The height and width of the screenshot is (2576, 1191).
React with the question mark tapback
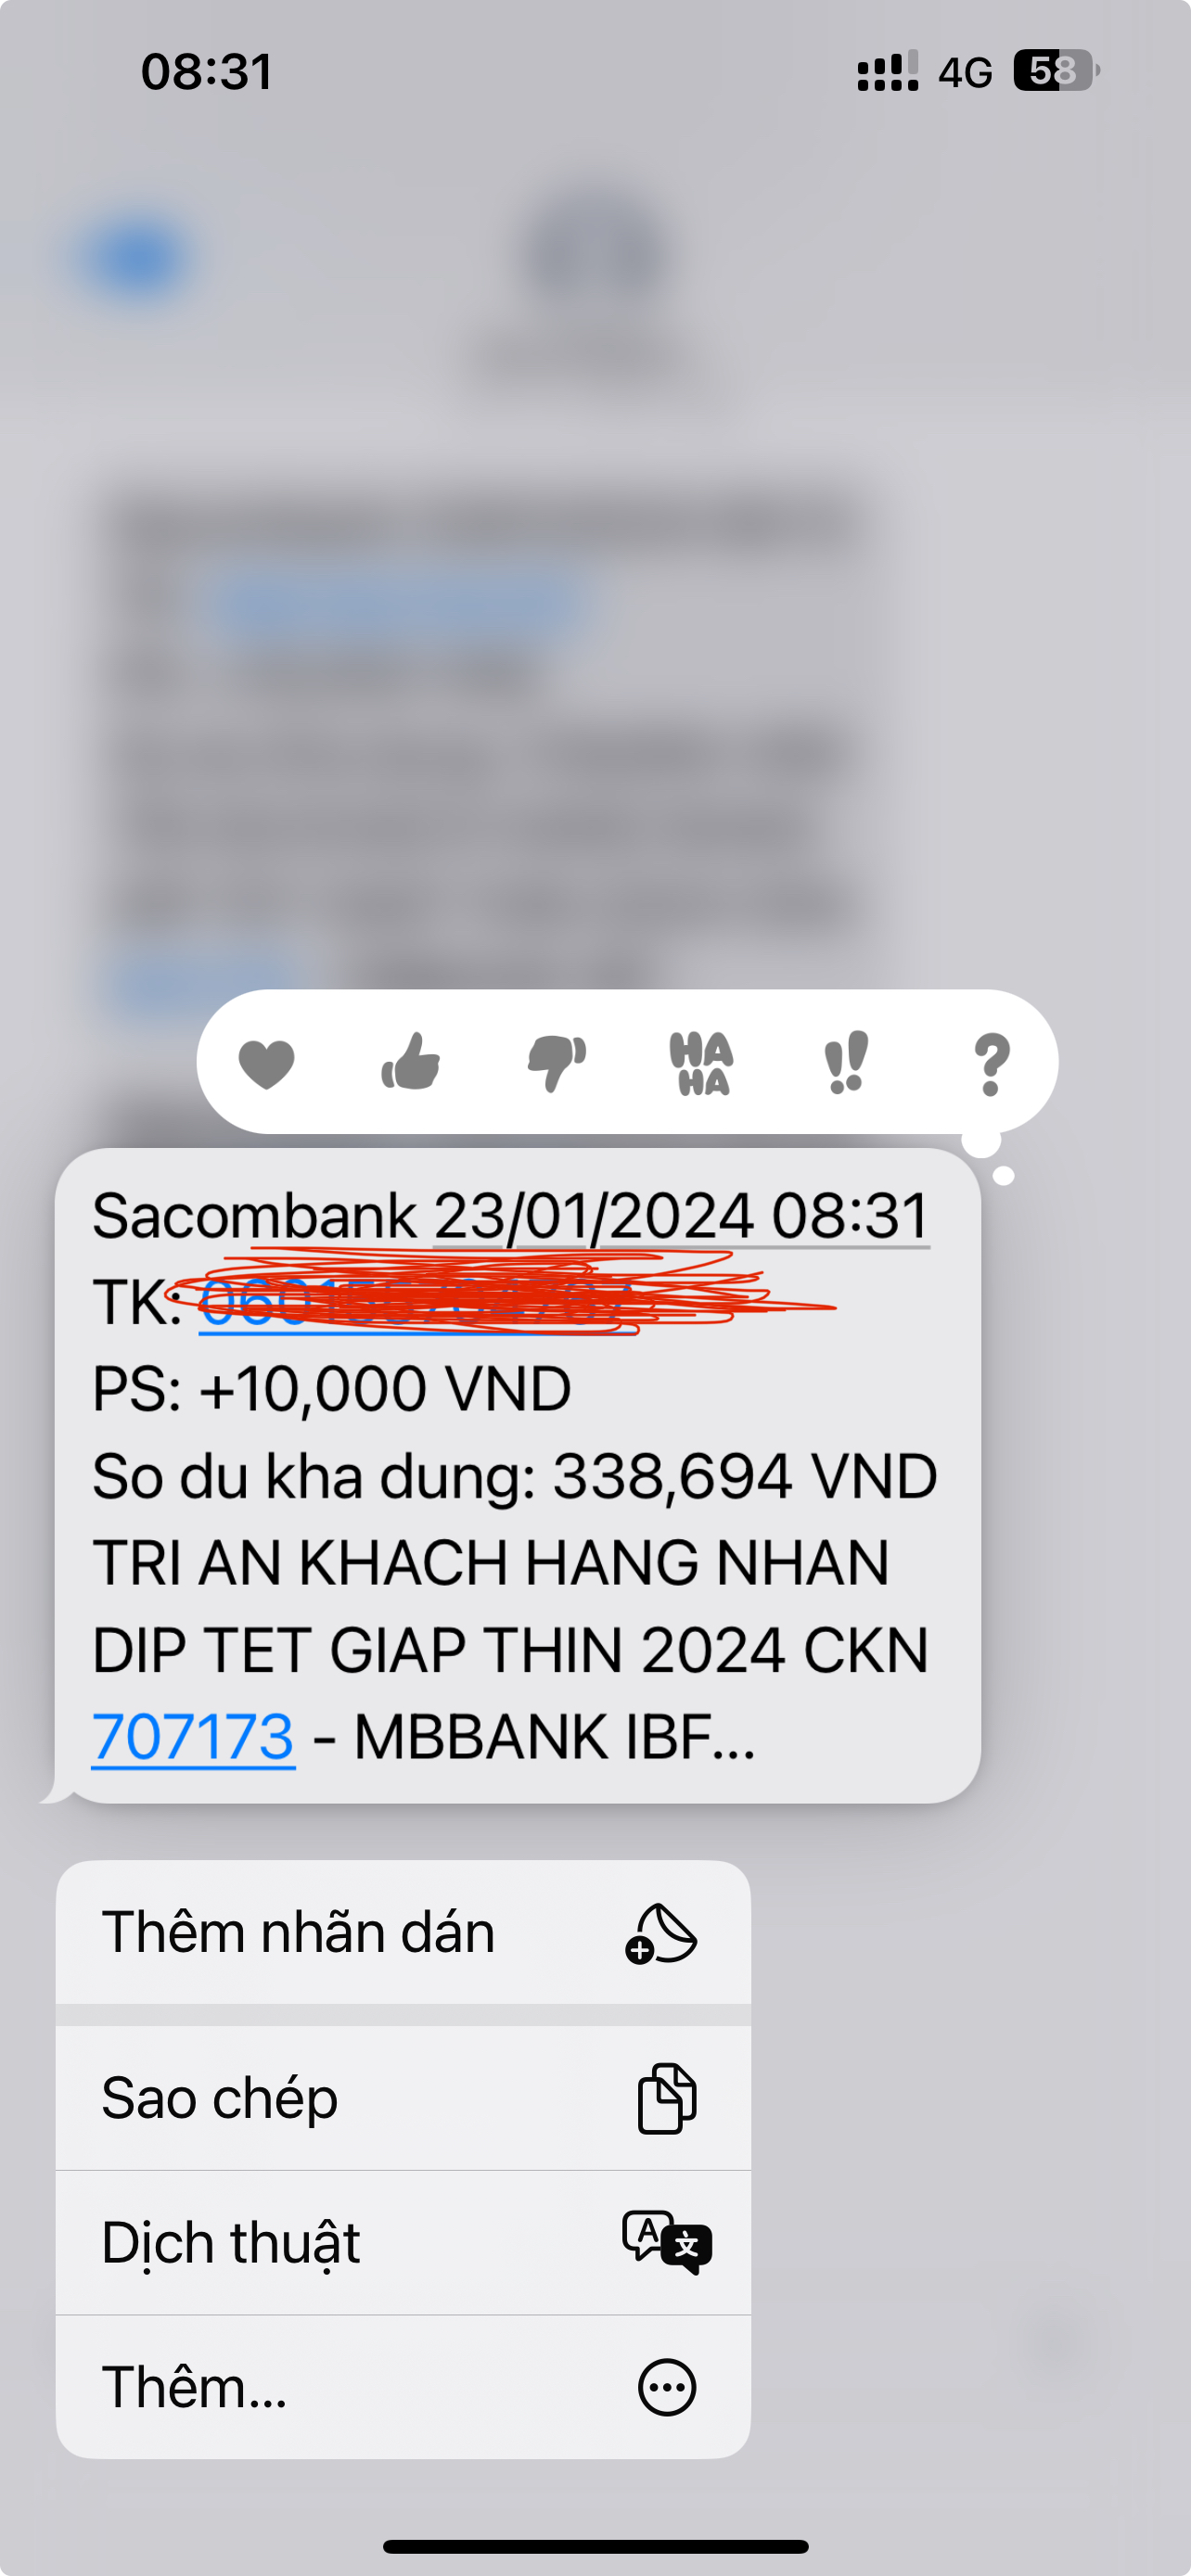pyautogui.click(x=991, y=1064)
